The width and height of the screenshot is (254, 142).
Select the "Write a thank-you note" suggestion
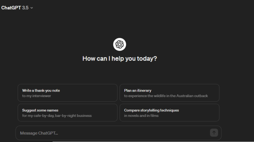coord(41,90)
